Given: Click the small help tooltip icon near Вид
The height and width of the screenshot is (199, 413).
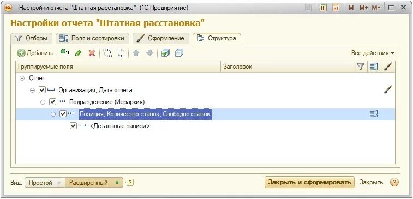Looking at the screenshot, I should click(x=130, y=183).
